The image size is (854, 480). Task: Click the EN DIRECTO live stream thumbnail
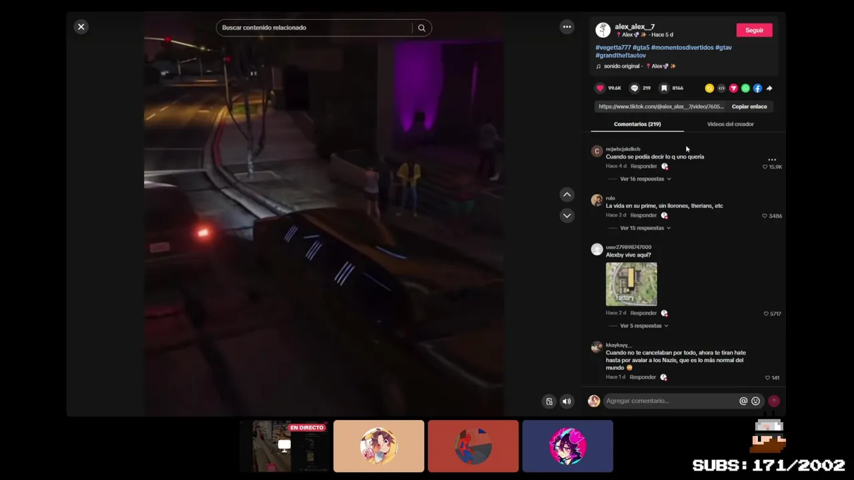284,446
